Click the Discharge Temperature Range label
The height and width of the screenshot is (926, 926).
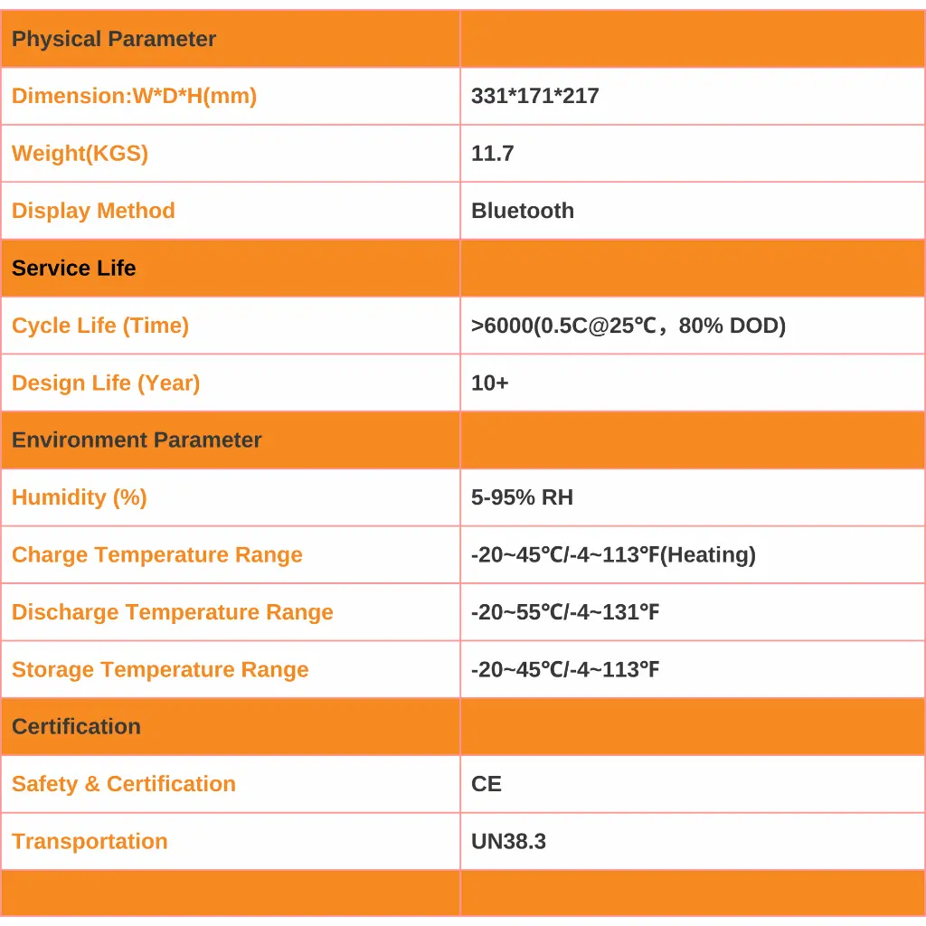tap(173, 612)
